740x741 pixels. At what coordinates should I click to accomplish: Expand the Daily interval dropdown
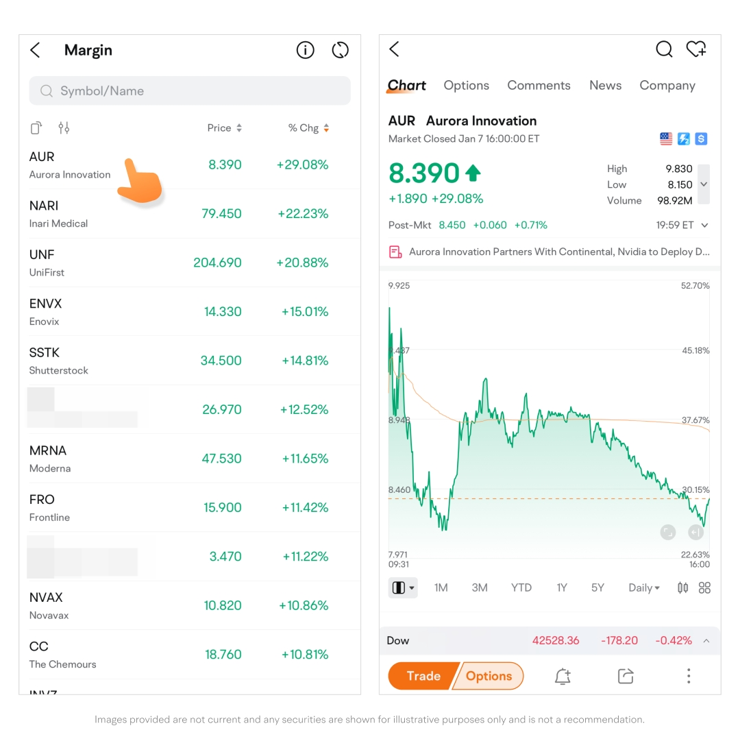pyautogui.click(x=643, y=587)
